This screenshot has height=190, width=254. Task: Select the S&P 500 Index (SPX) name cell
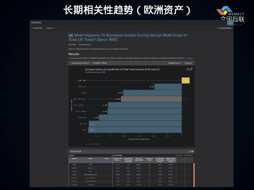coord(90,175)
